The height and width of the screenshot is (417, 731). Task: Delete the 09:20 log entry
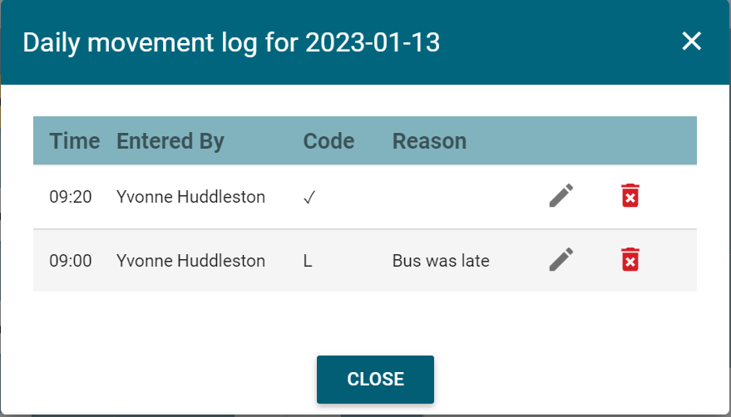(x=630, y=196)
